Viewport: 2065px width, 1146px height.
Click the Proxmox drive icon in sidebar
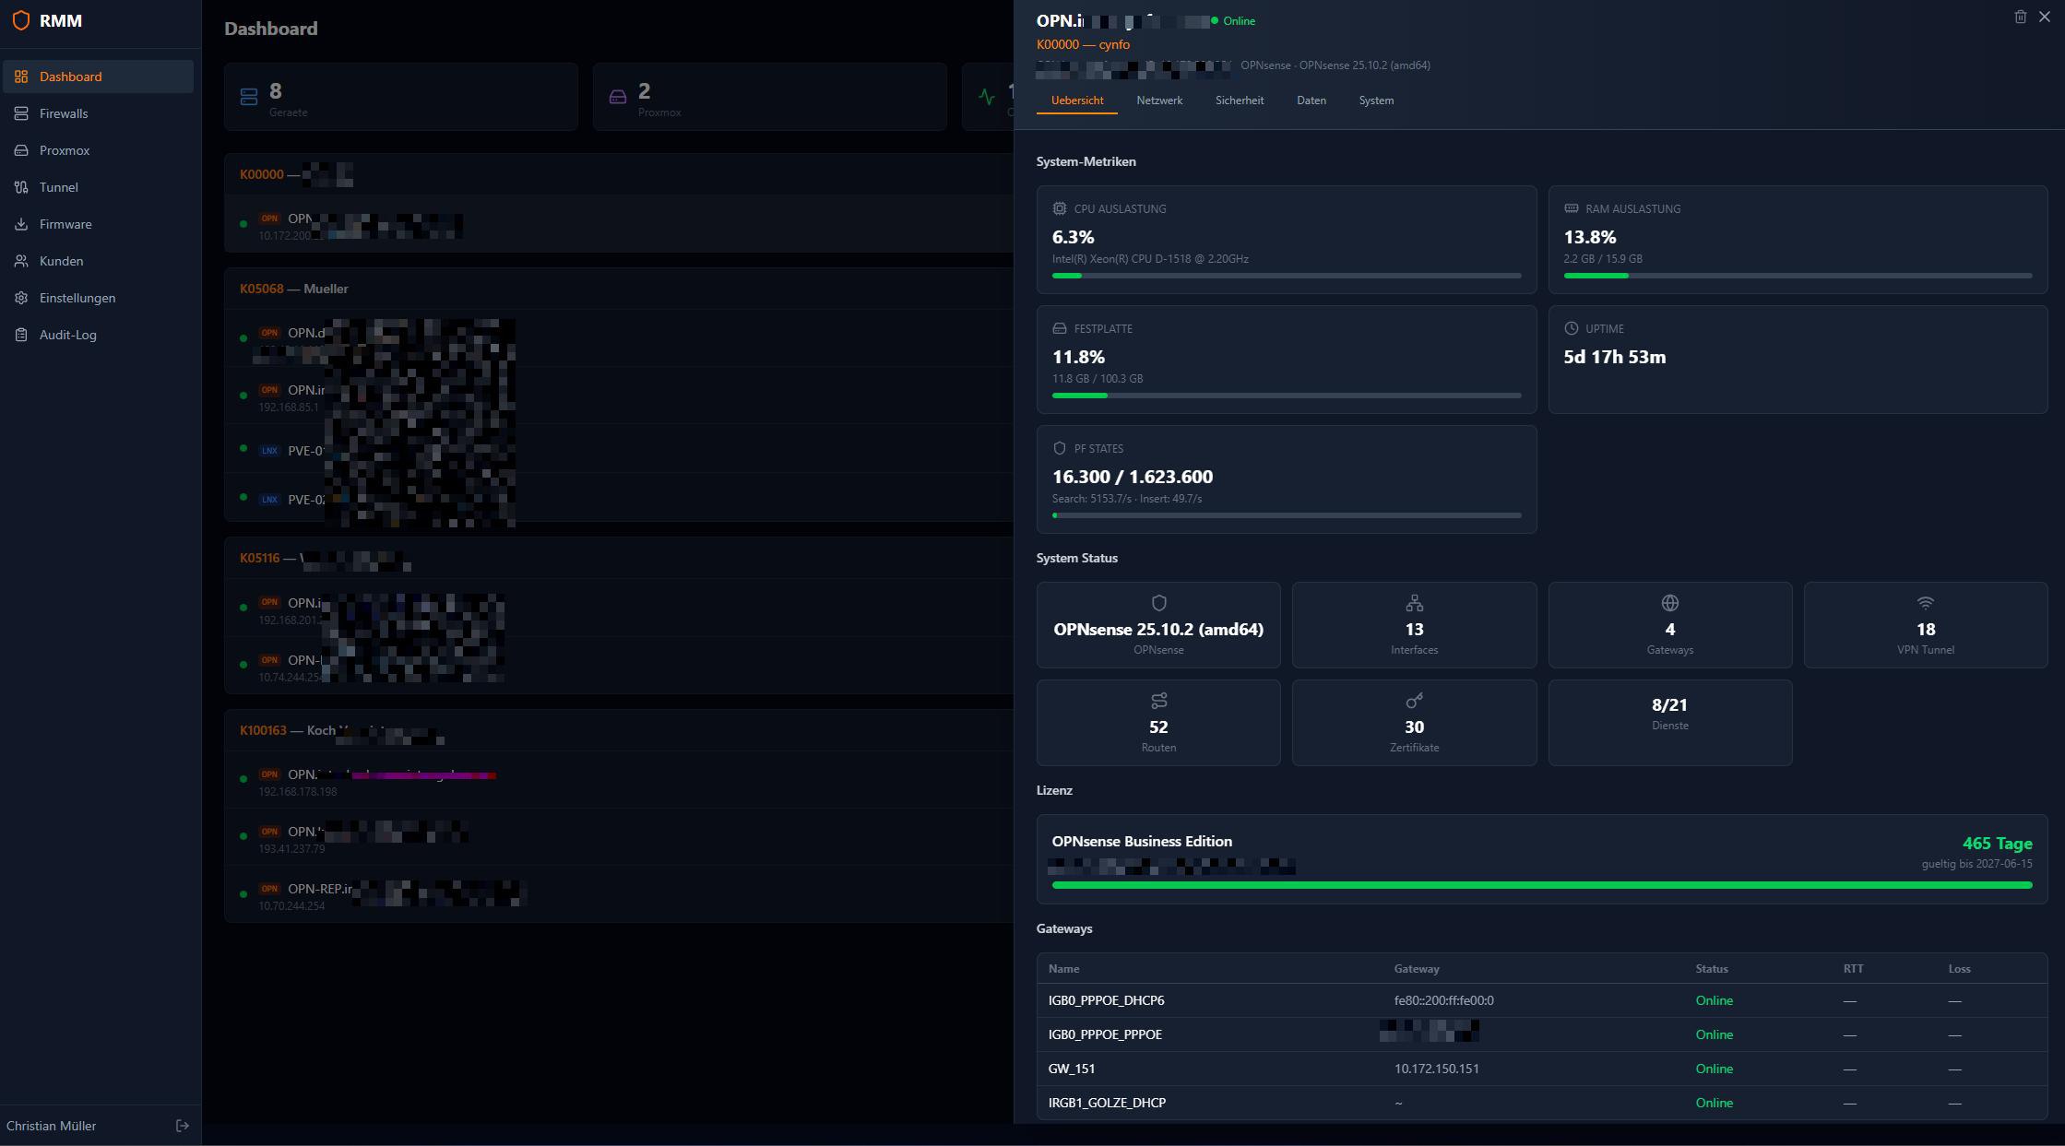tap(21, 150)
